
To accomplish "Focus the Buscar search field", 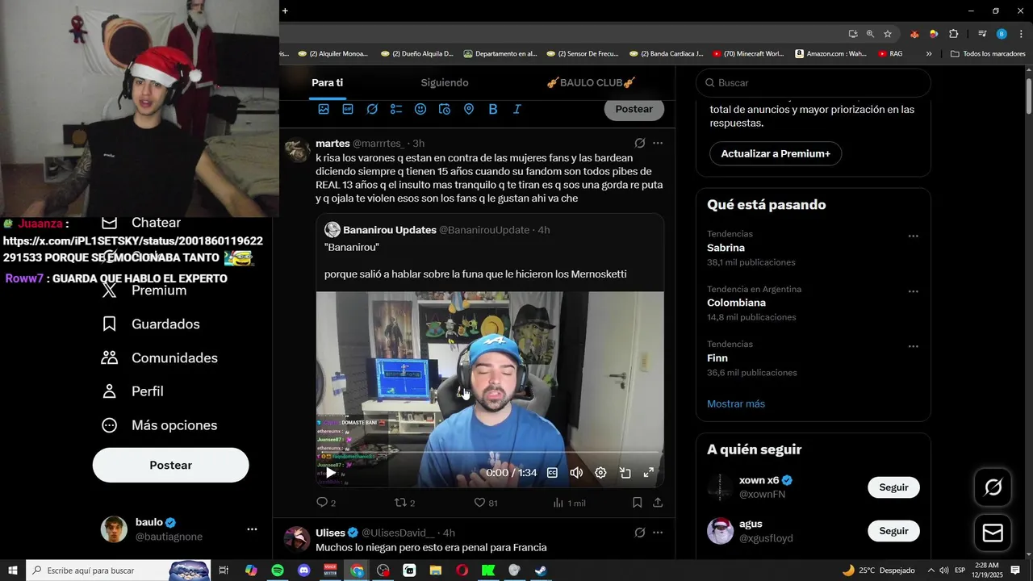I will point(813,82).
